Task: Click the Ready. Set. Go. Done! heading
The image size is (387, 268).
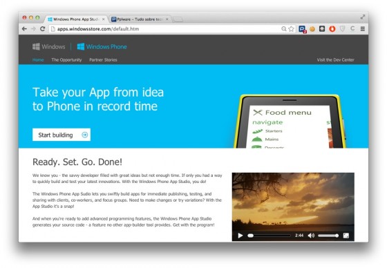Action: [77, 162]
